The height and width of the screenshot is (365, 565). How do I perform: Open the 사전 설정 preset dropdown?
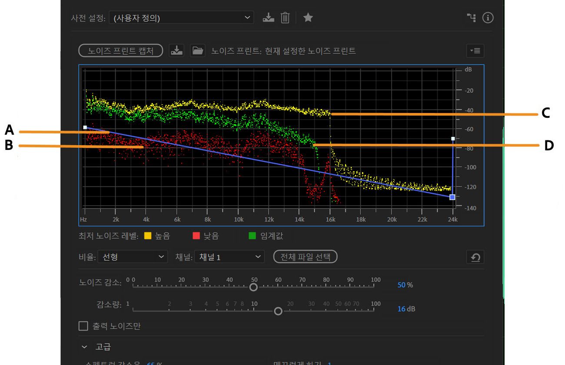(x=181, y=18)
